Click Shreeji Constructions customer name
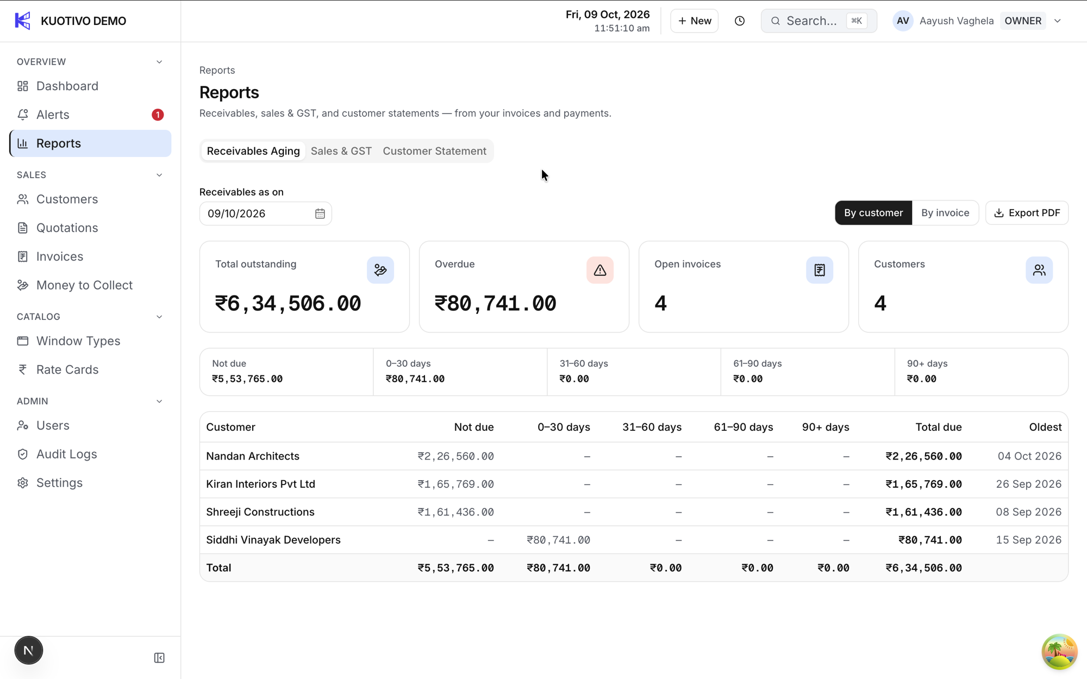Image resolution: width=1087 pixels, height=679 pixels. point(260,512)
